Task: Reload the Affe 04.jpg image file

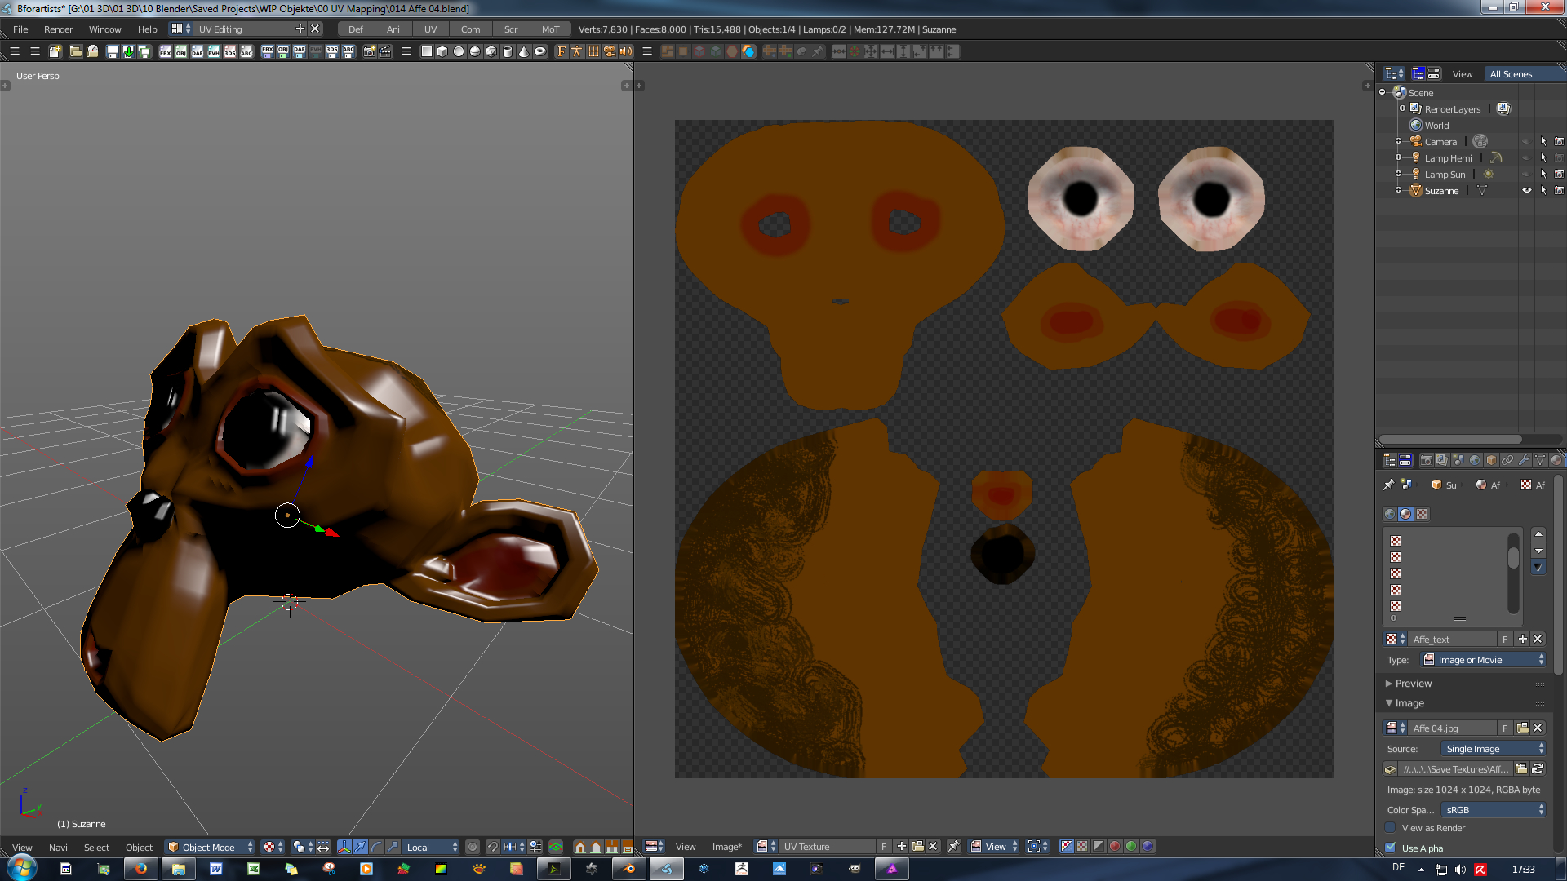Action: pos(1538,769)
